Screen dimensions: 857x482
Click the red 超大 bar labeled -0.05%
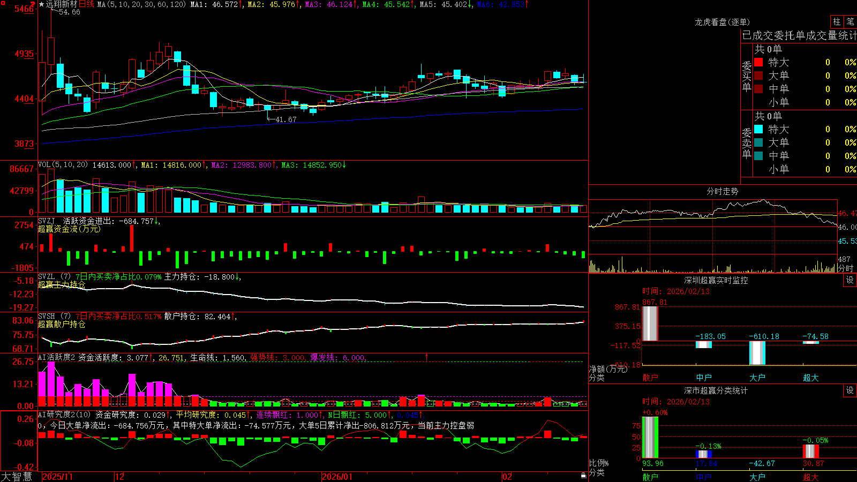[811, 451]
